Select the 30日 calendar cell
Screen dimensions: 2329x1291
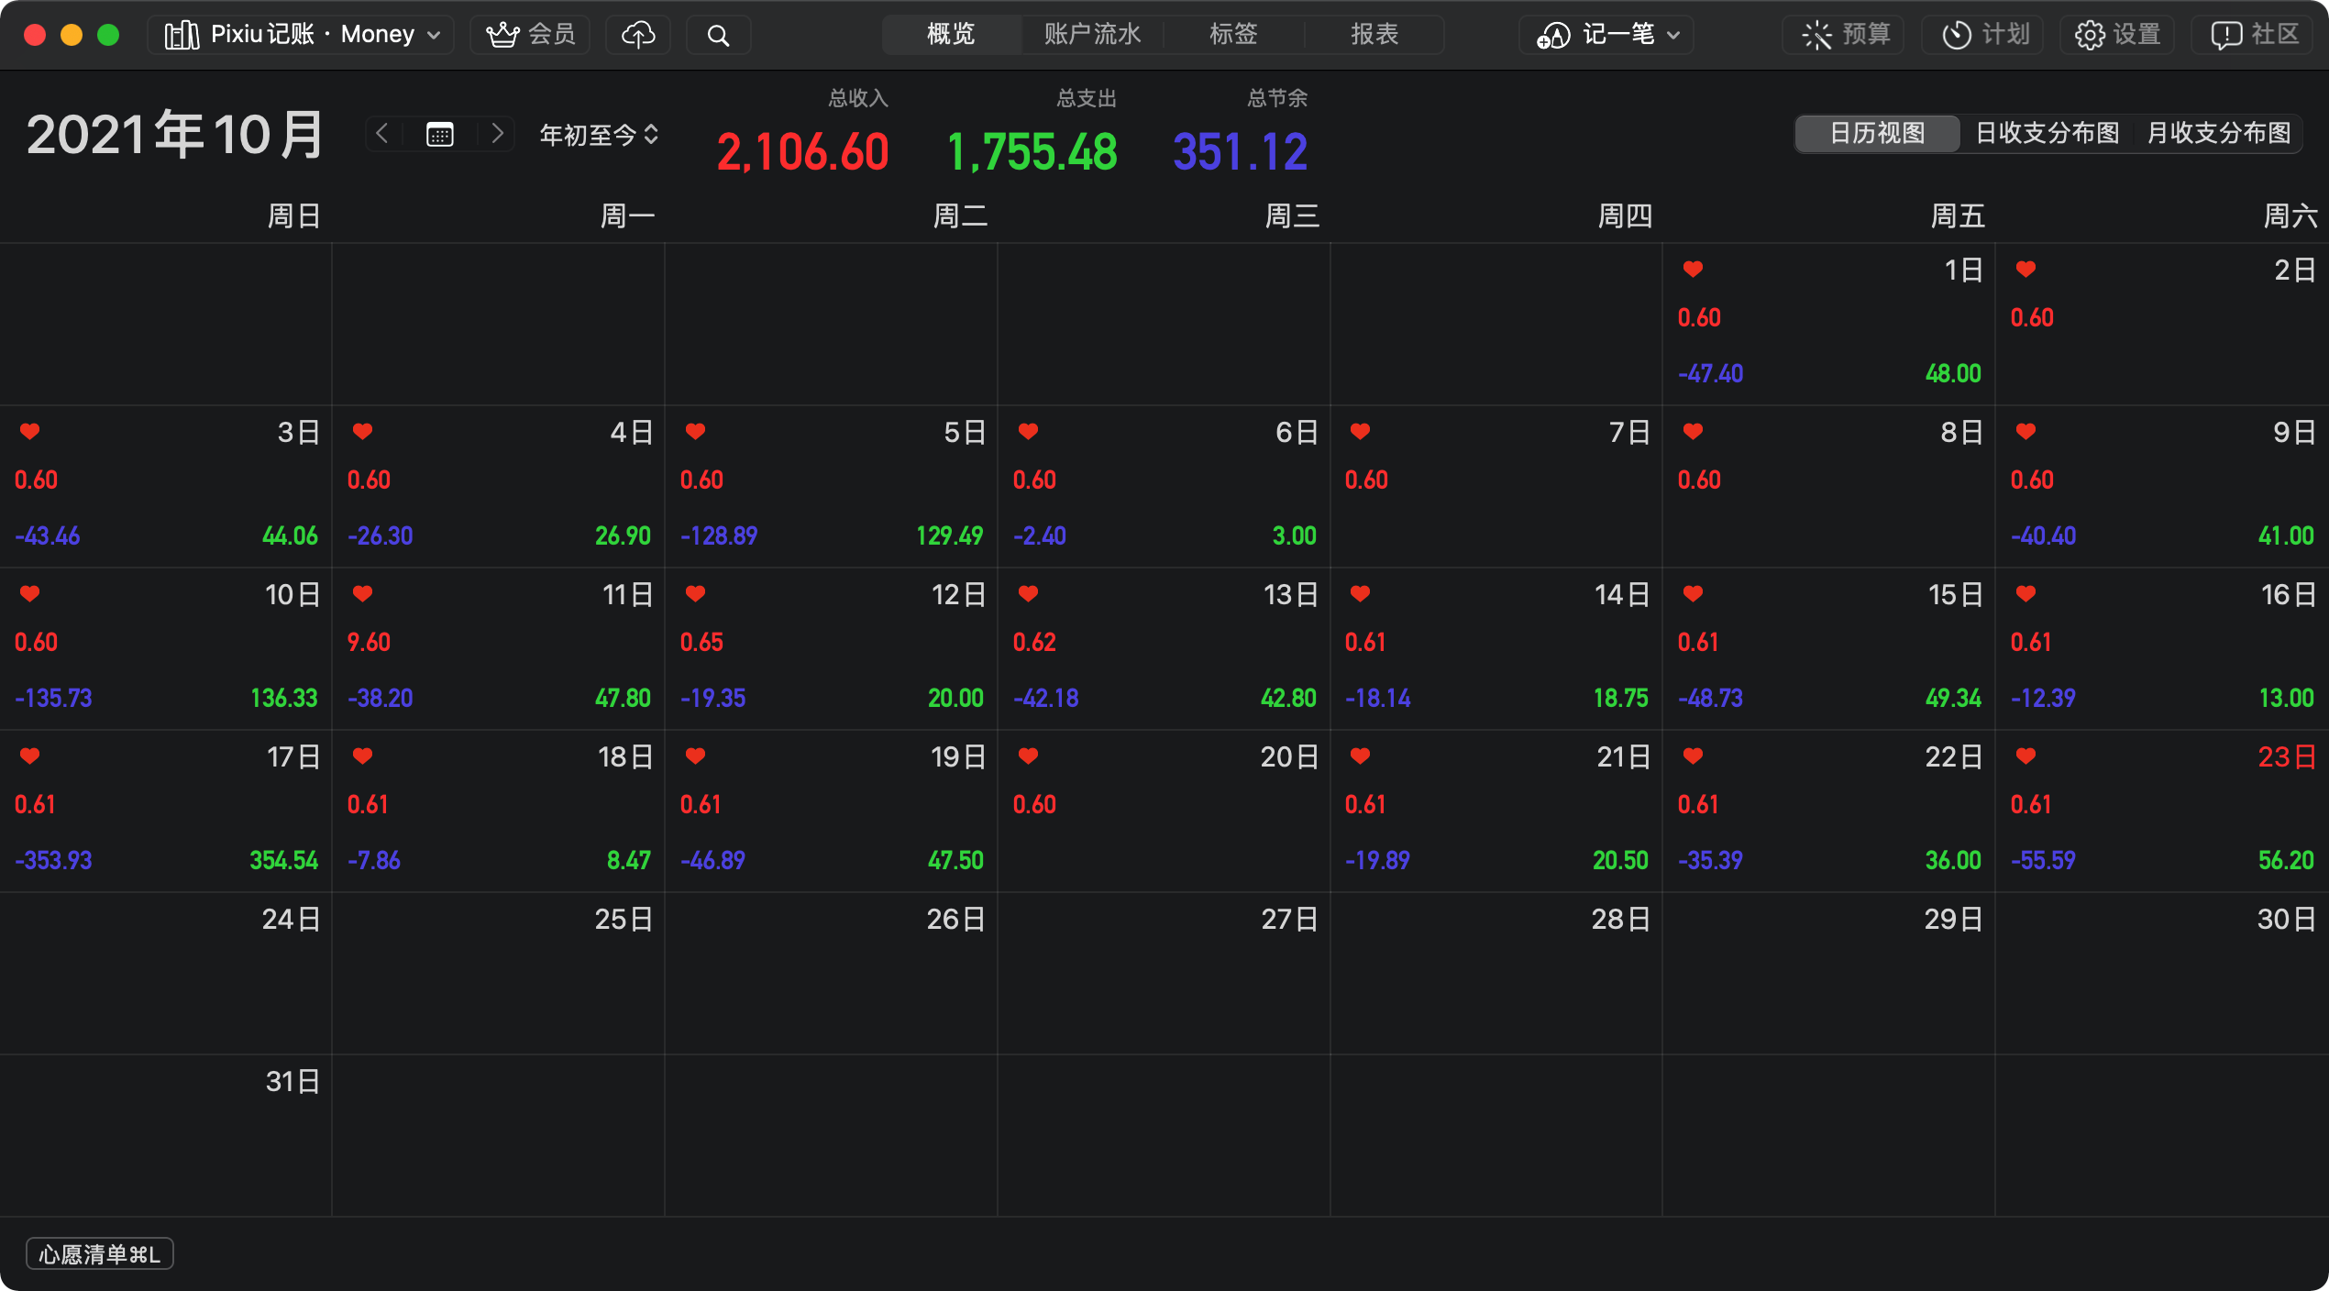coord(2161,973)
